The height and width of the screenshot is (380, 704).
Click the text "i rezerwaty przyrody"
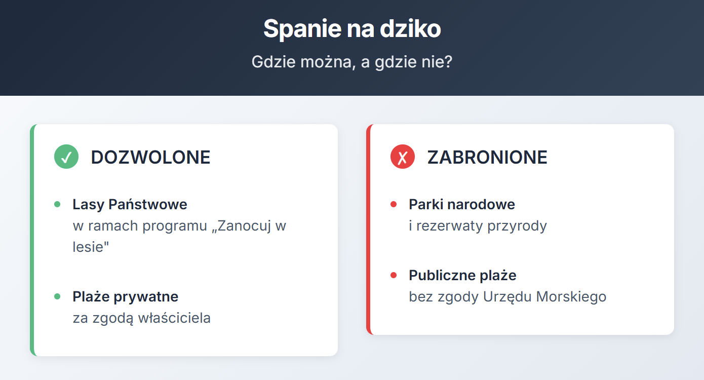[478, 225]
